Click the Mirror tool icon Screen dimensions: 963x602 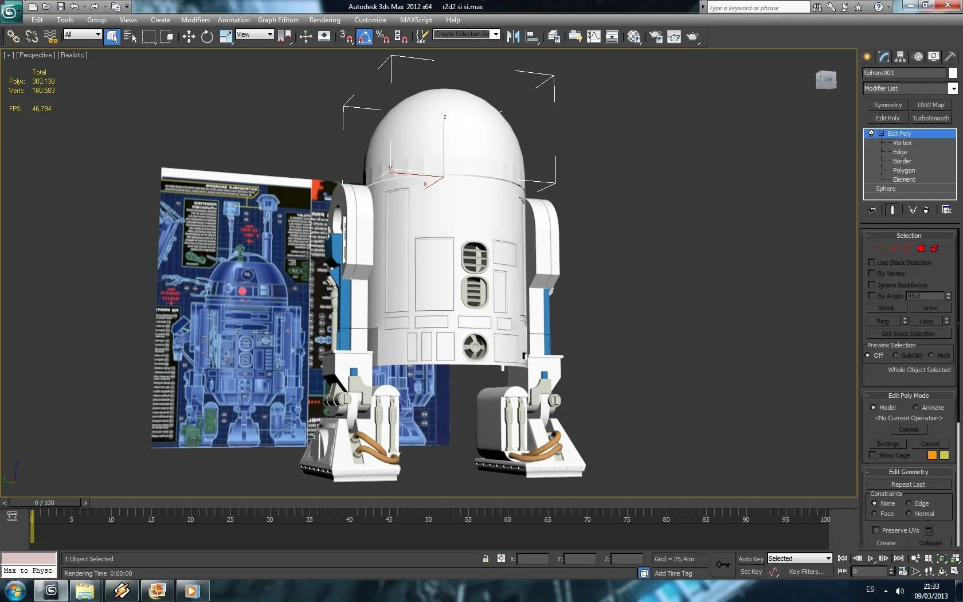point(514,37)
